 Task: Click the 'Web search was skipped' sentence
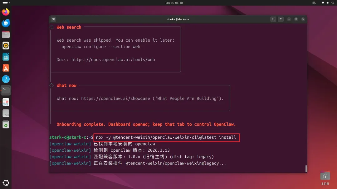pyautogui.click(x=84, y=40)
